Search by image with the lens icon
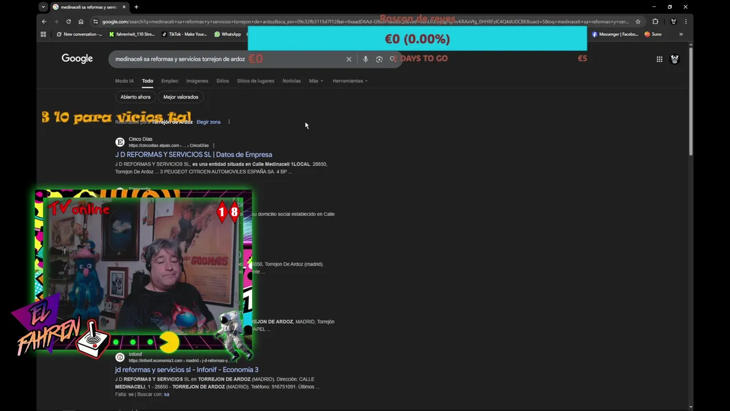The image size is (730, 411). pos(379,59)
